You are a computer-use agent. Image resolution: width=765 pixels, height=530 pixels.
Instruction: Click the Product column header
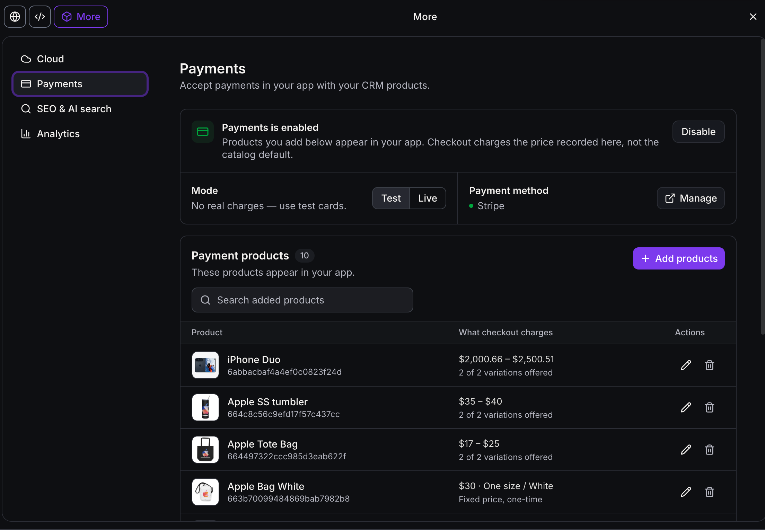(x=207, y=333)
